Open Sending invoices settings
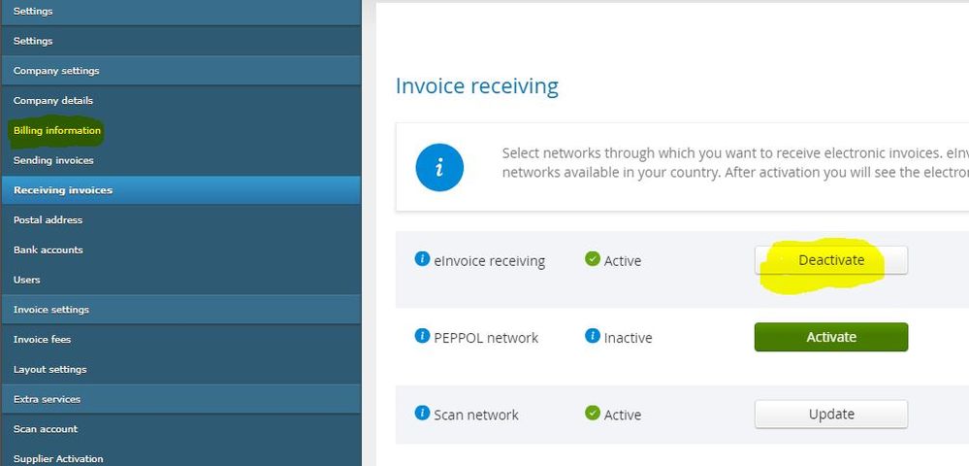The width and height of the screenshot is (969, 466). (x=180, y=160)
